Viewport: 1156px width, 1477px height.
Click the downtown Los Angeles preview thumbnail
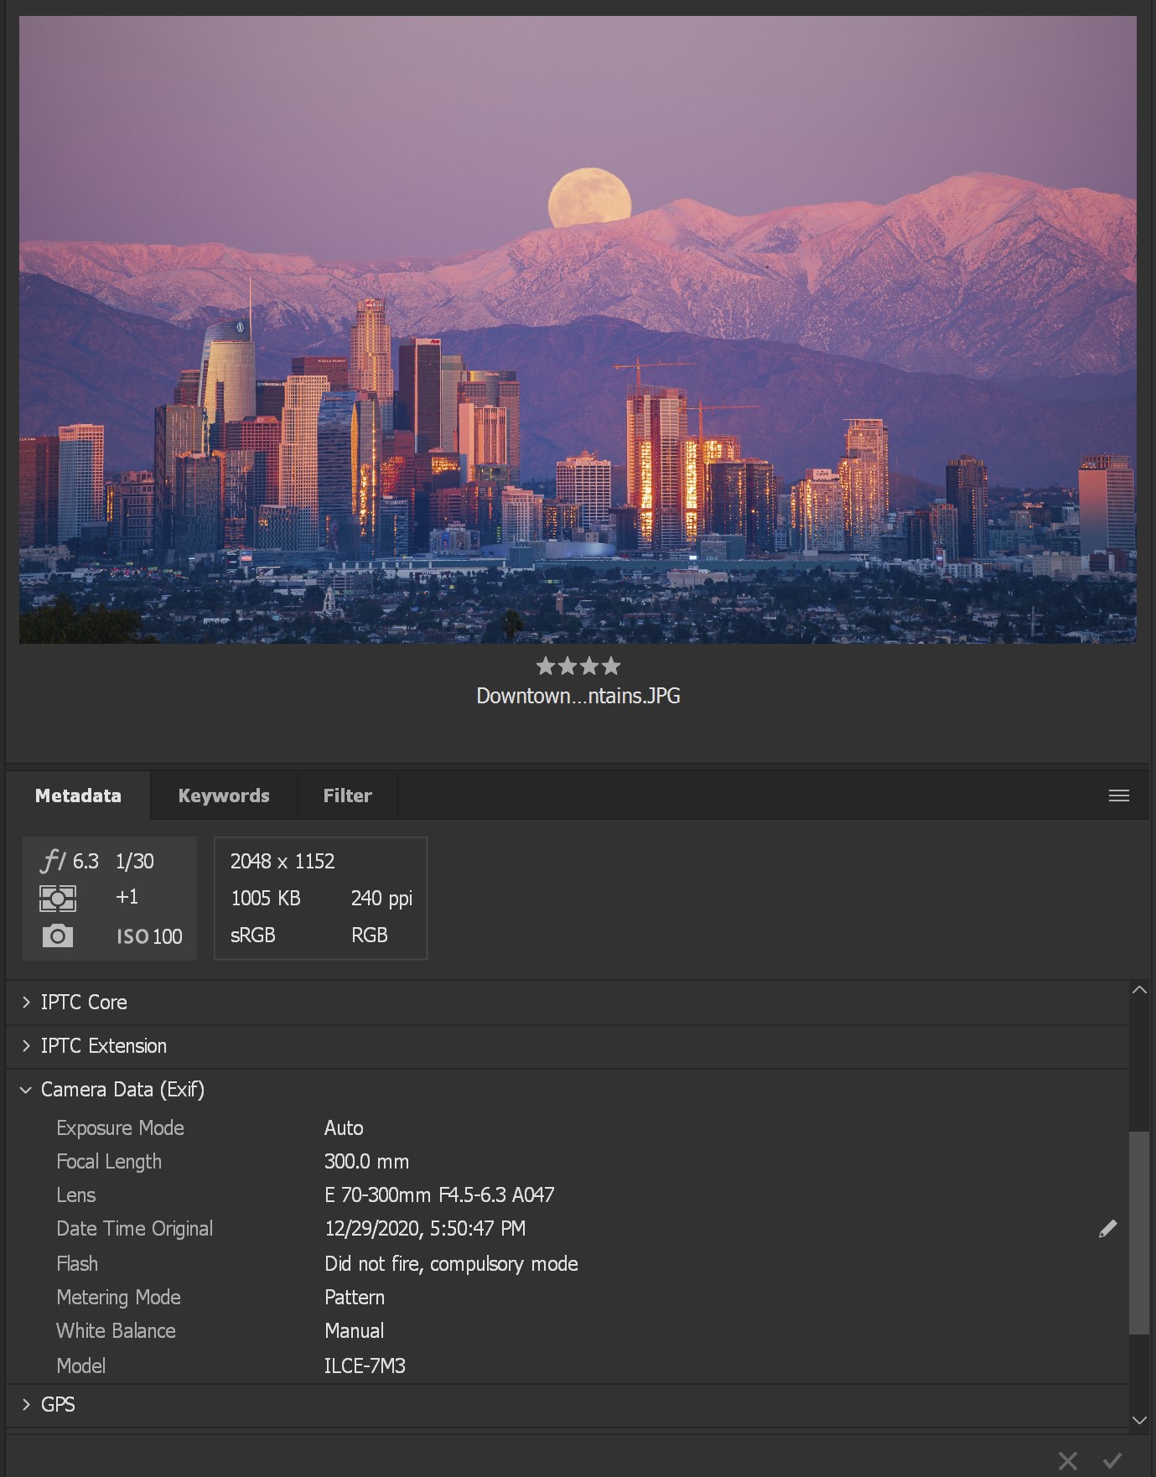578,330
